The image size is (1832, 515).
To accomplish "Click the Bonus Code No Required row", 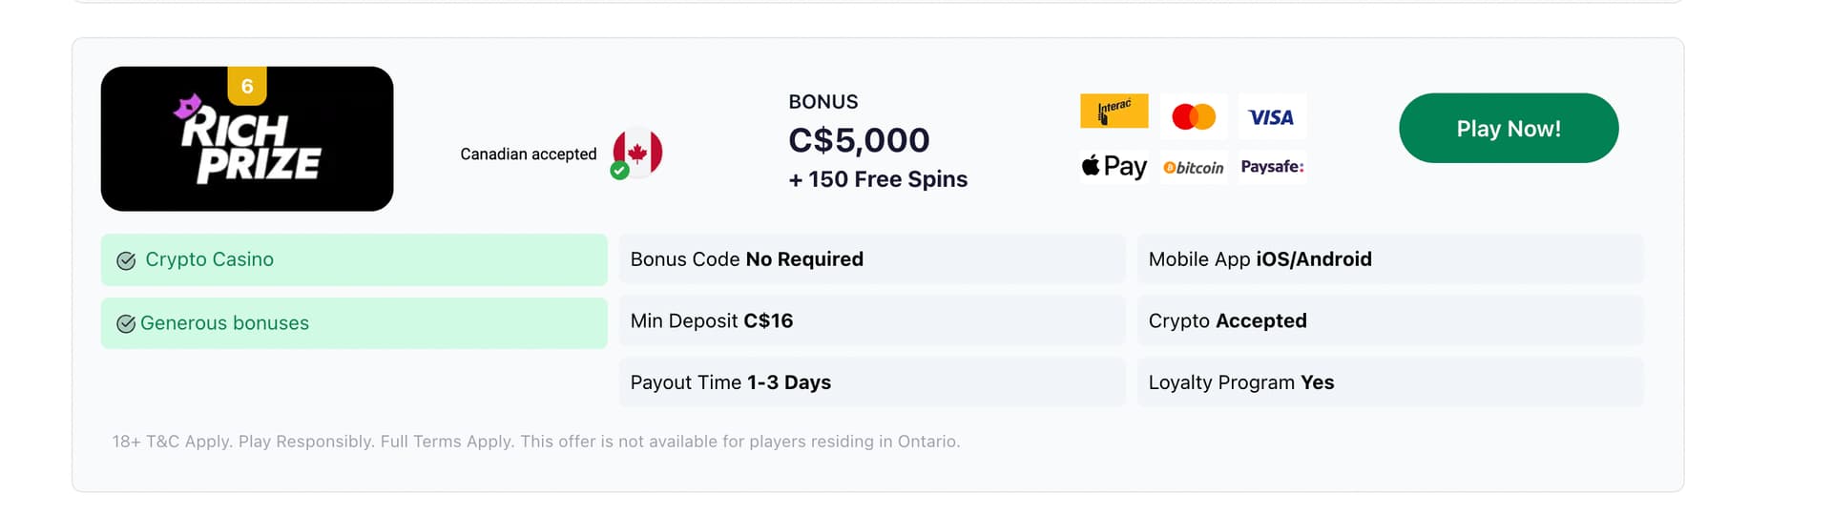I will 871,259.
